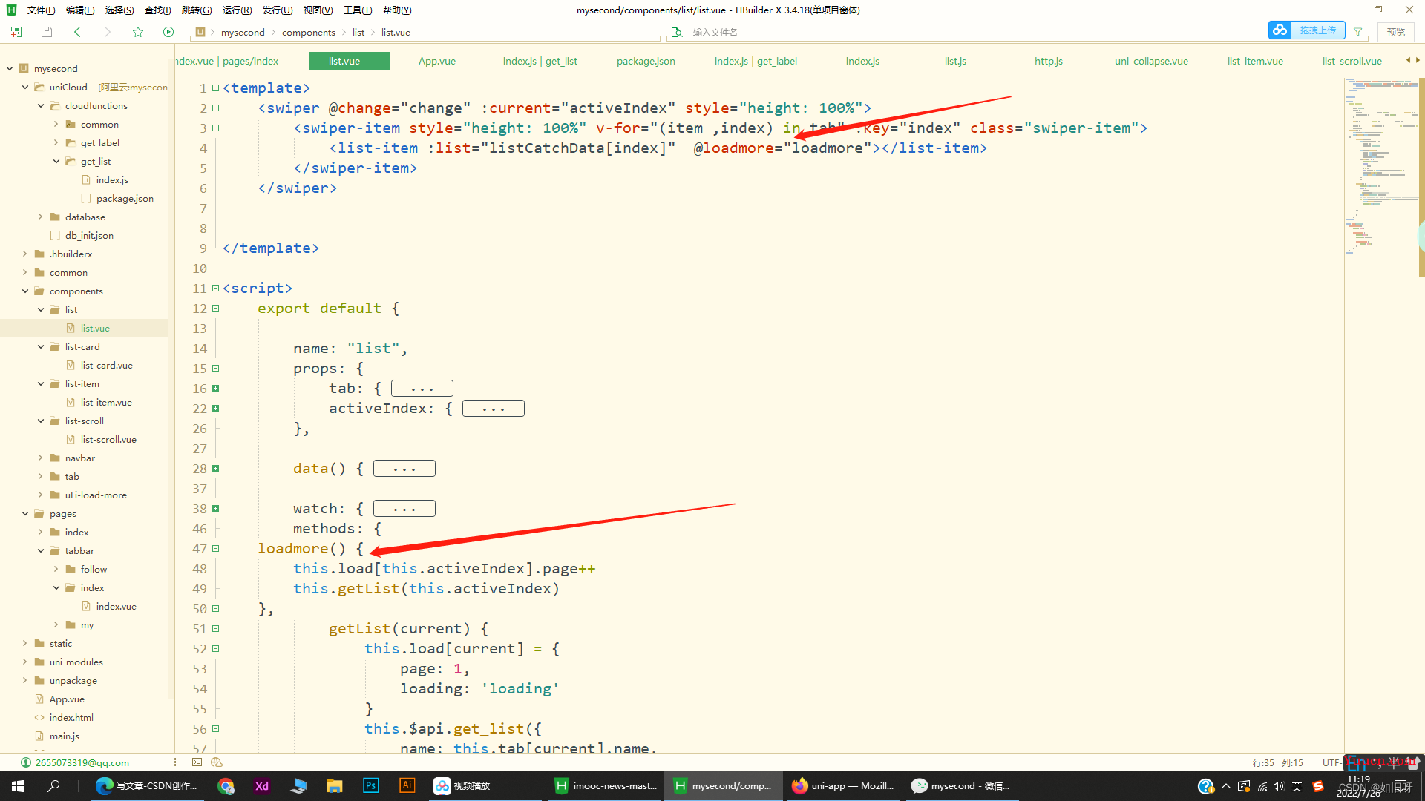This screenshot has width=1425, height=801.
Task: Toggle fold marker on line 28 data()
Action: tap(216, 469)
